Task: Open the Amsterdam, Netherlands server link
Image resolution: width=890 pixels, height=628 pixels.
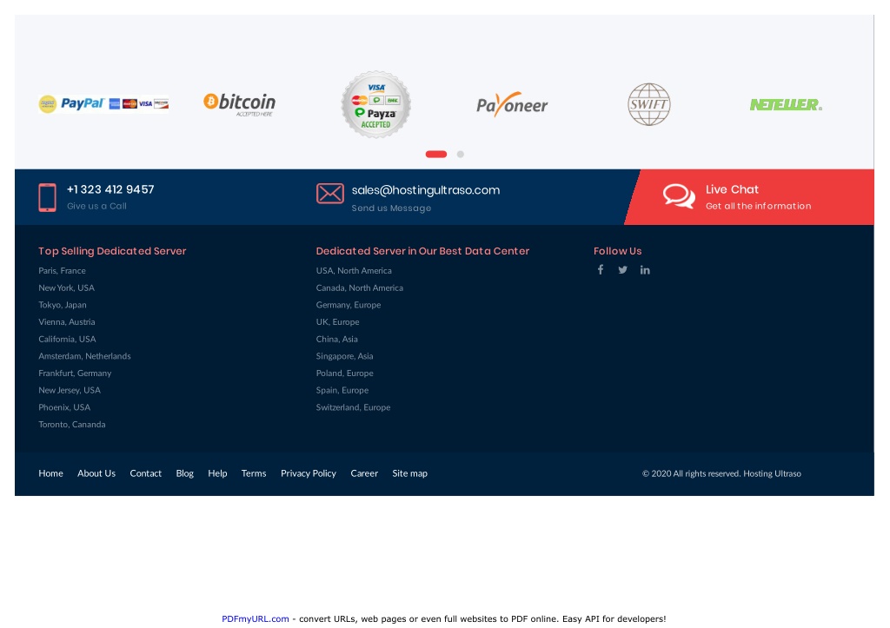Action: pyautogui.click(x=84, y=356)
